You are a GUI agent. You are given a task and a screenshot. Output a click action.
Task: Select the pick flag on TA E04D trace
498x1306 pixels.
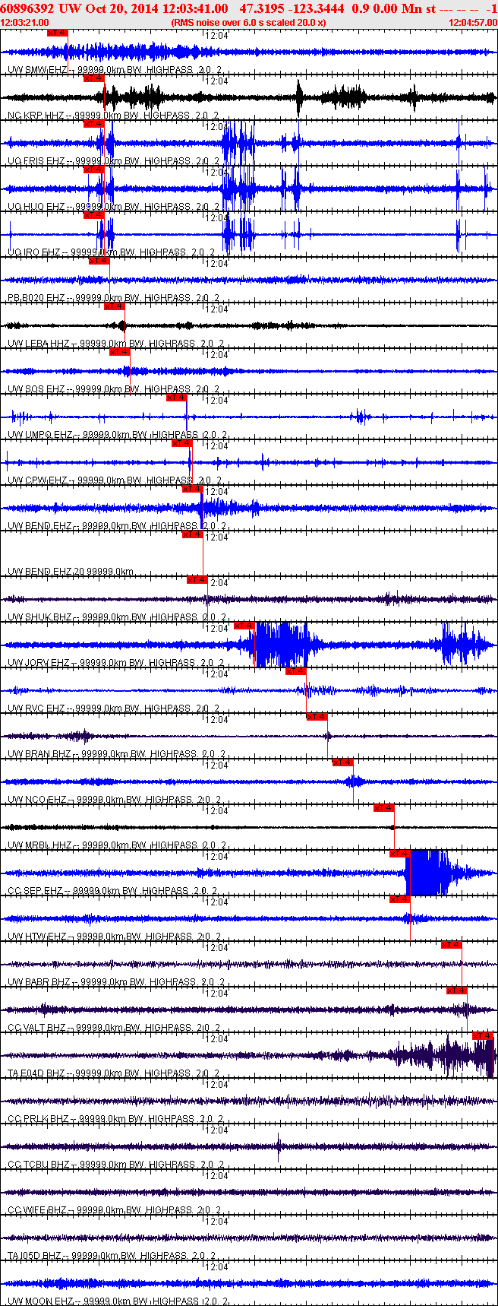click(482, 1036)
